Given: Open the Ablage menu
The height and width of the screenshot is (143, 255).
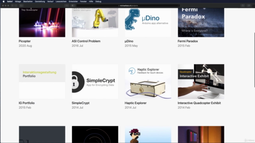Looking at the screenshot, I should click(x=18, y=2).
